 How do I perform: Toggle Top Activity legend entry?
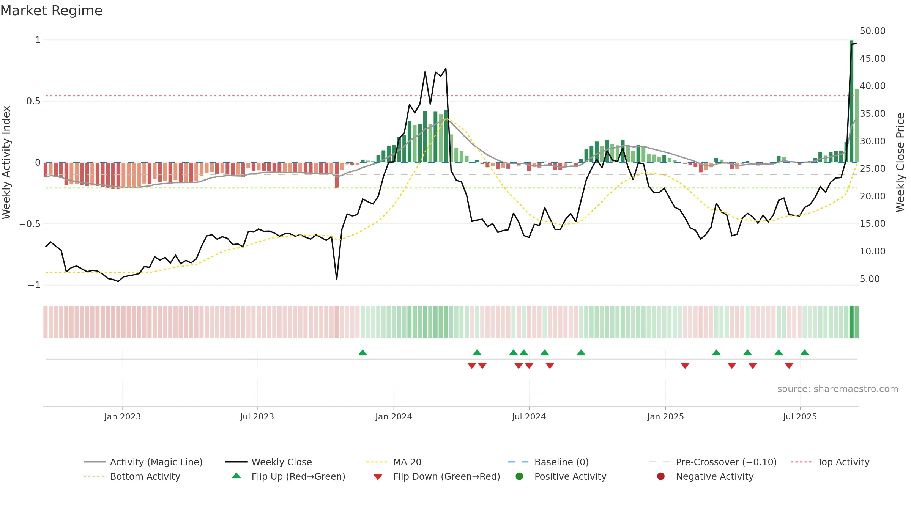(x=830, y=462)
